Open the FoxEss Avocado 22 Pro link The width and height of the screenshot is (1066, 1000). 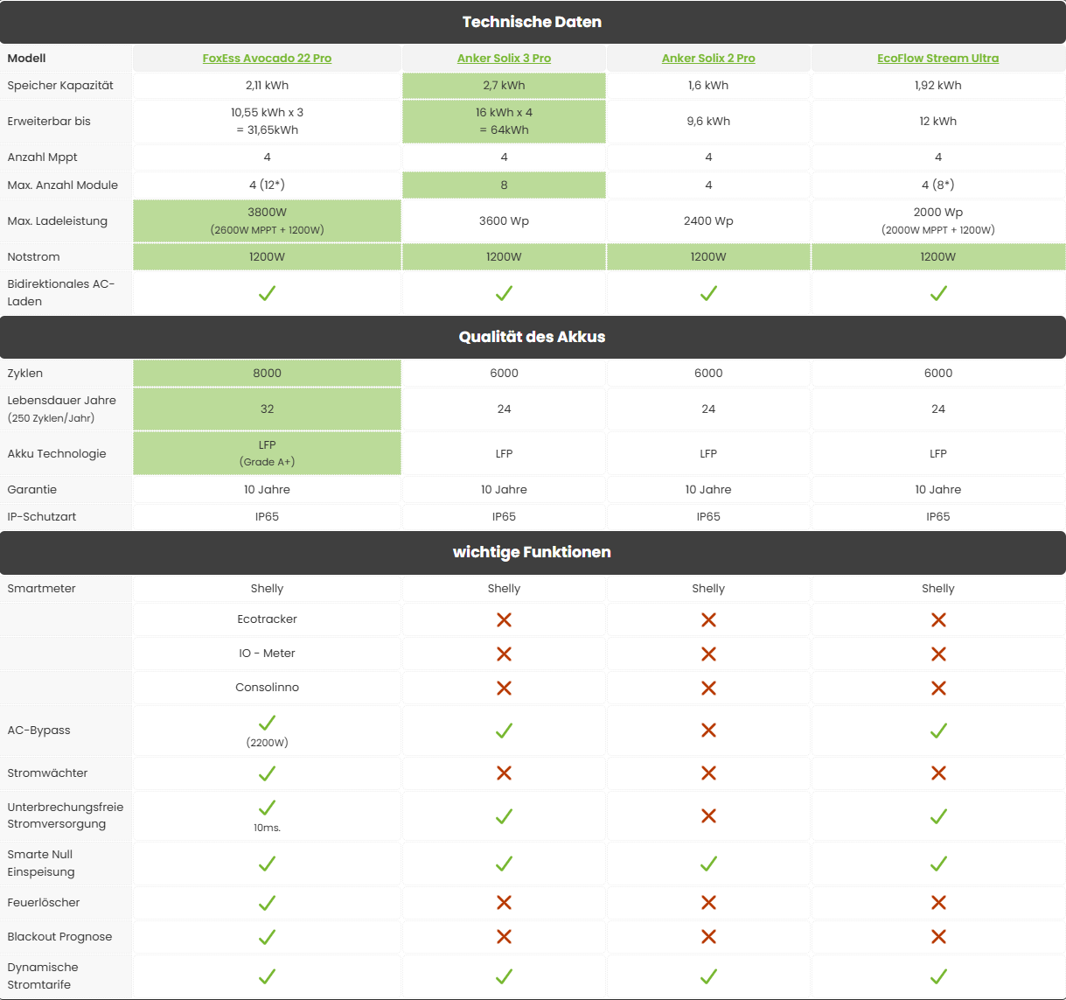267,59
